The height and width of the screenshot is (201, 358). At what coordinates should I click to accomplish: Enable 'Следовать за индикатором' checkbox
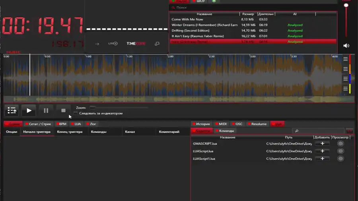coord(76,114)
